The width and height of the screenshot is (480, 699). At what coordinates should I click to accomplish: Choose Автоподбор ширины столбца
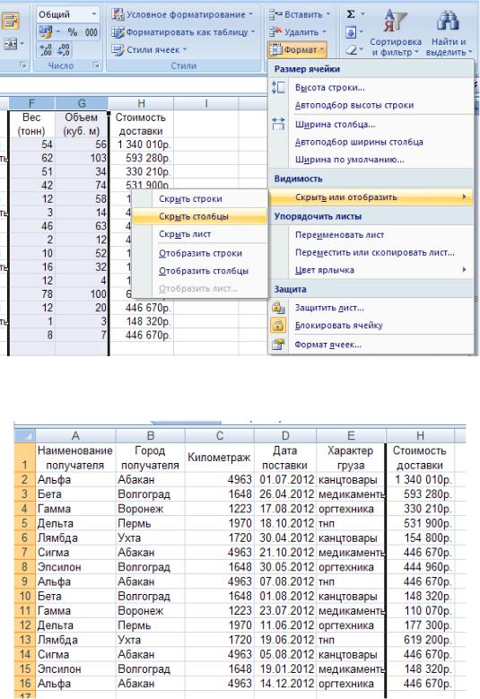(371, 142)
